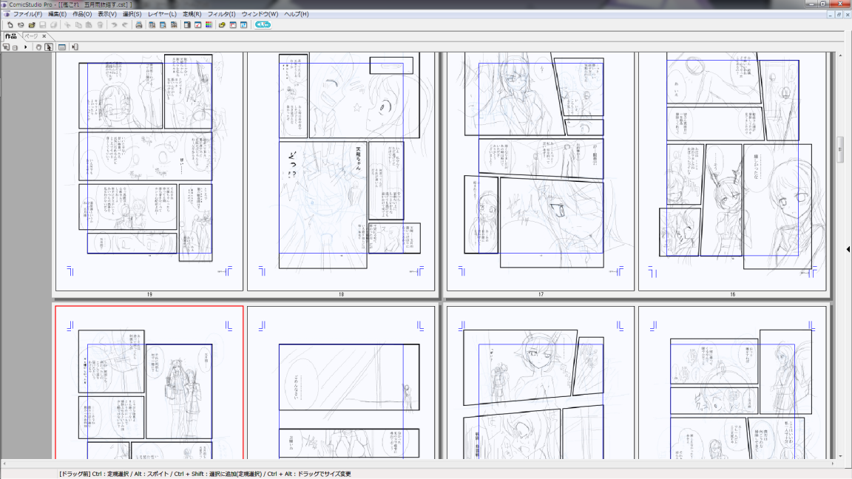Click the paste clipboard icon
Image resolution: width=852 pixels, height=479 pixels.
[x=89, y=25]
